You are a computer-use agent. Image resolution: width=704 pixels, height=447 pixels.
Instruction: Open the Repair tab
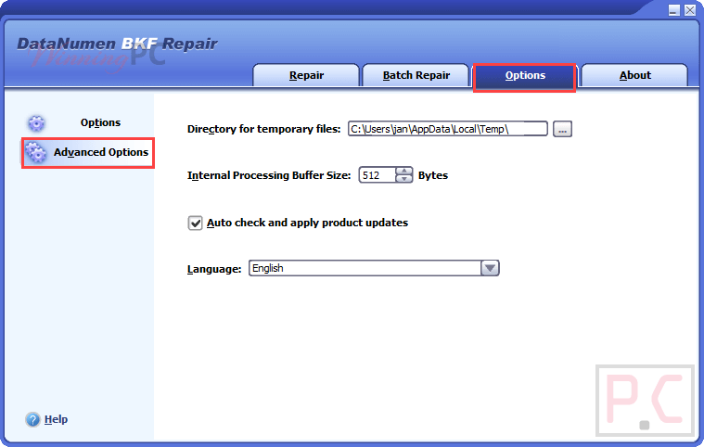(306, 75)
